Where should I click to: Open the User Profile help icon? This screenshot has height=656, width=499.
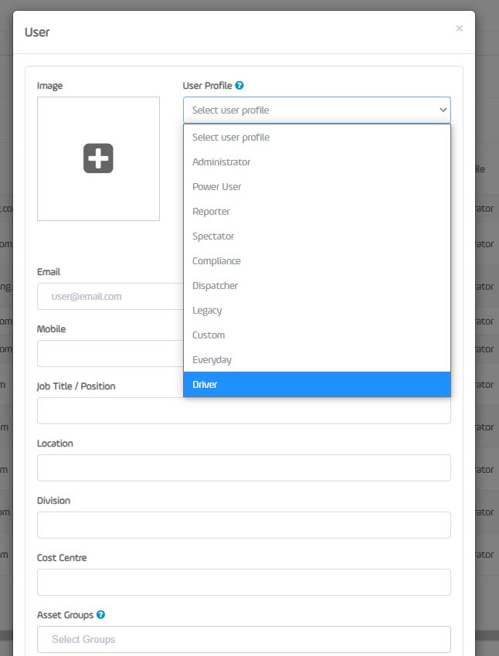point(239,85)
